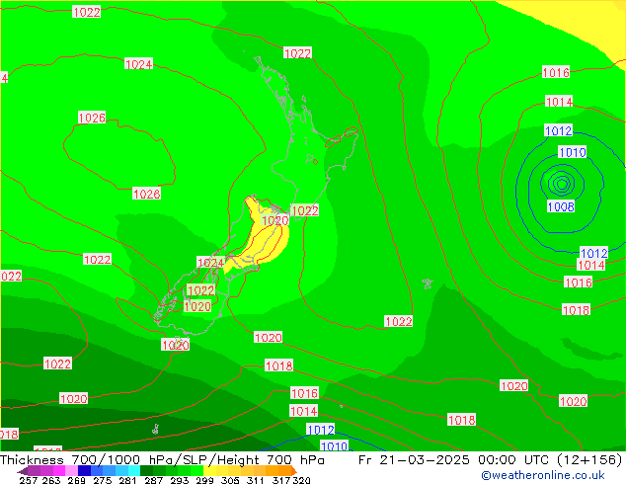Image resolution: width=626 pixels, height=484 pixels.
Task: Click the legend value 263
Action: tap(51, 480)
